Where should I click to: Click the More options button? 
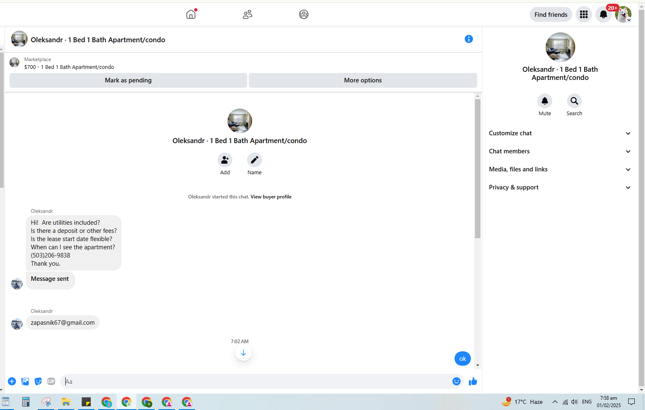pos(363,80)
